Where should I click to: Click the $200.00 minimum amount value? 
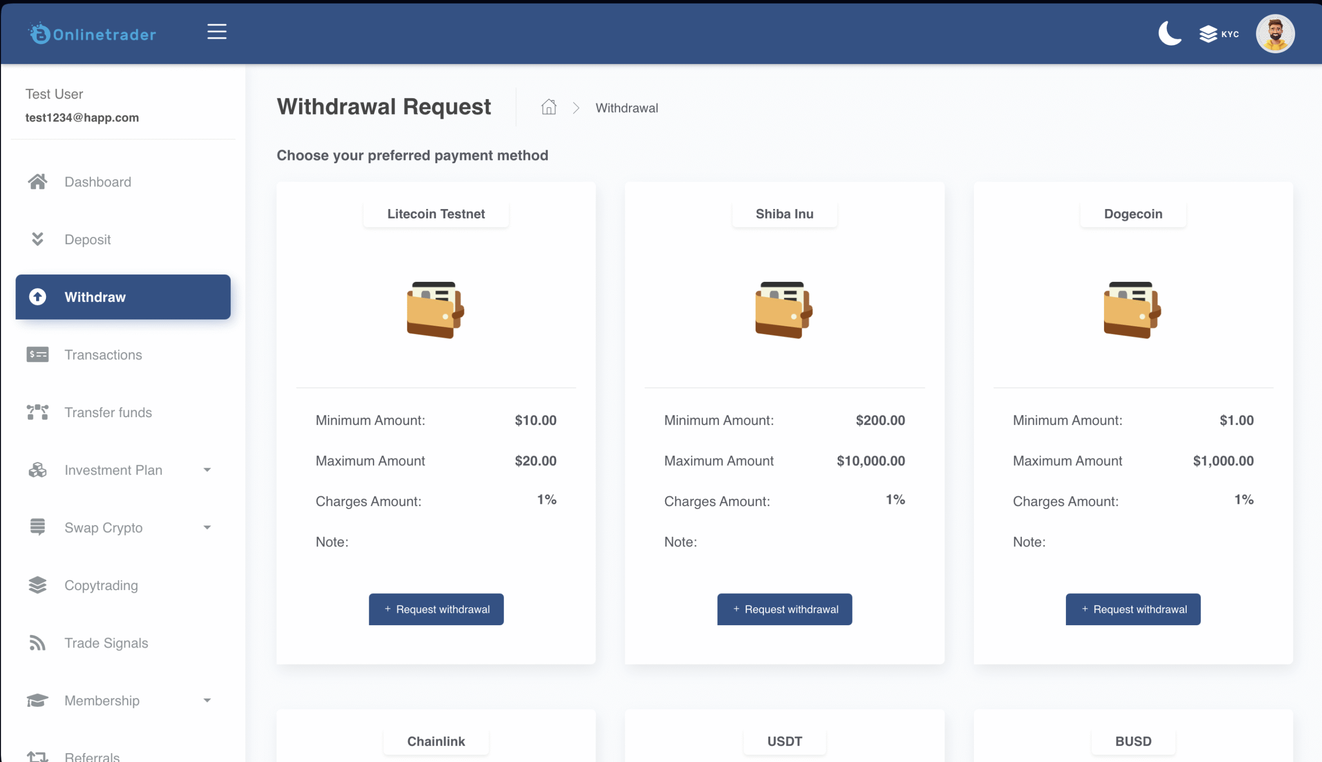(880, 420)
